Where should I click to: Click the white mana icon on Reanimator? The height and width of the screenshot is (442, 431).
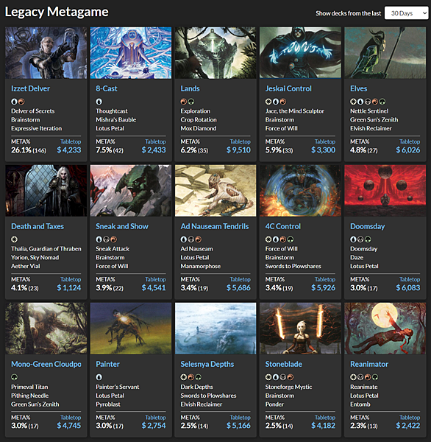pyautogui.click(x=353, y=377)
